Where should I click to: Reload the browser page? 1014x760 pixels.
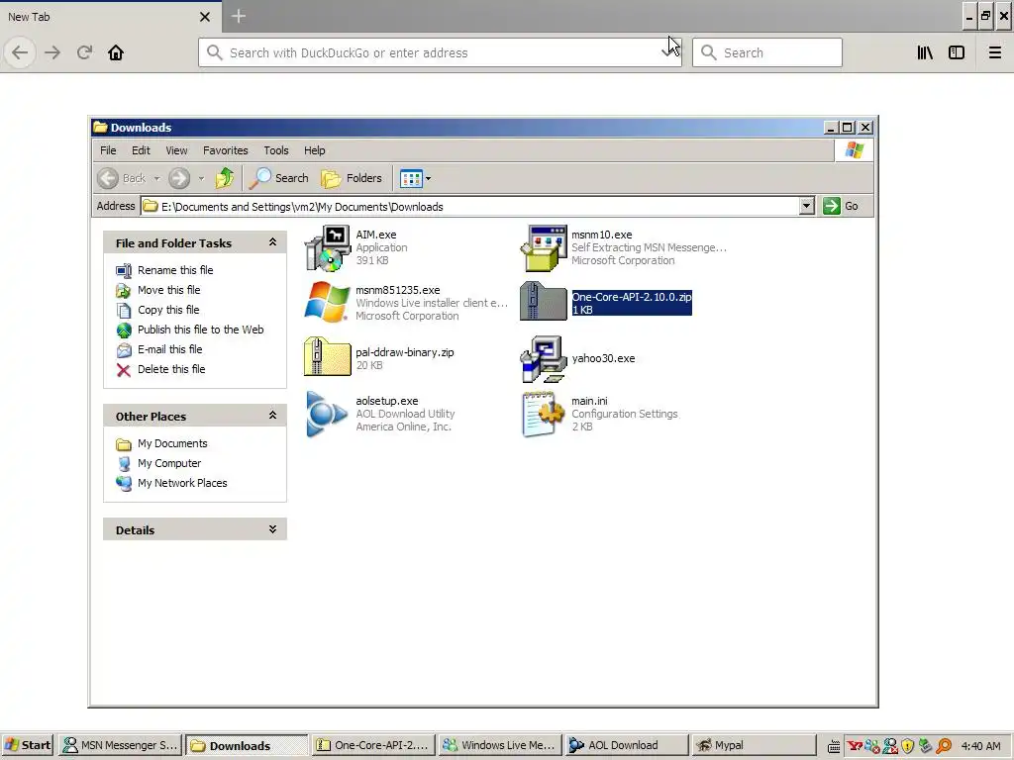tap(85, 52)
